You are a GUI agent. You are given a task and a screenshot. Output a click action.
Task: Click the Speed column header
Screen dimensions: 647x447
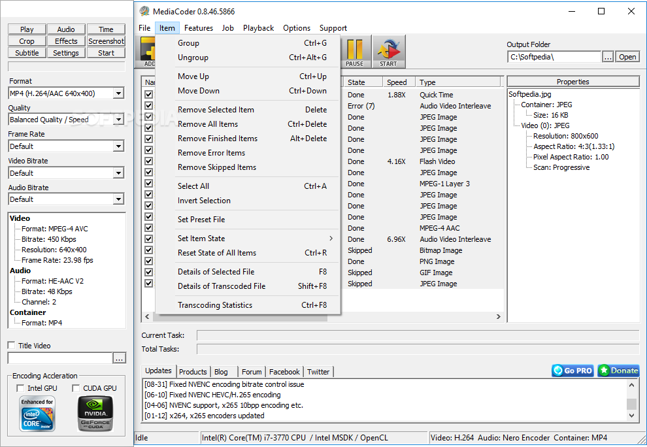(399, 82)
